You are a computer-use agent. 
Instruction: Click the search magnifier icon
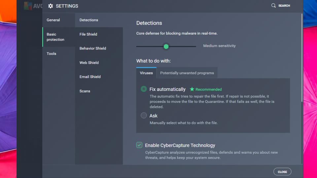click(273, 6)
